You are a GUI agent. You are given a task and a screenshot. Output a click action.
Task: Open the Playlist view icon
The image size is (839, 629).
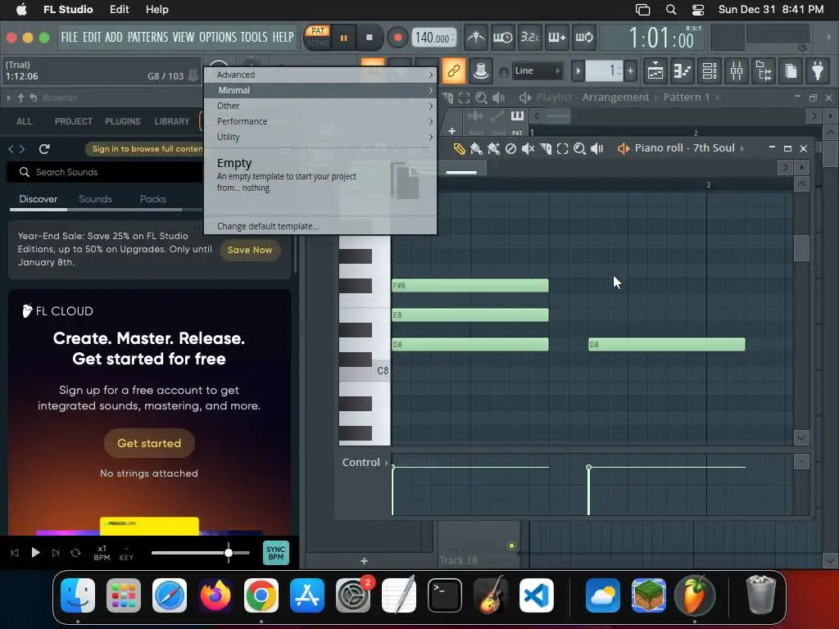[x=655, y=70]
